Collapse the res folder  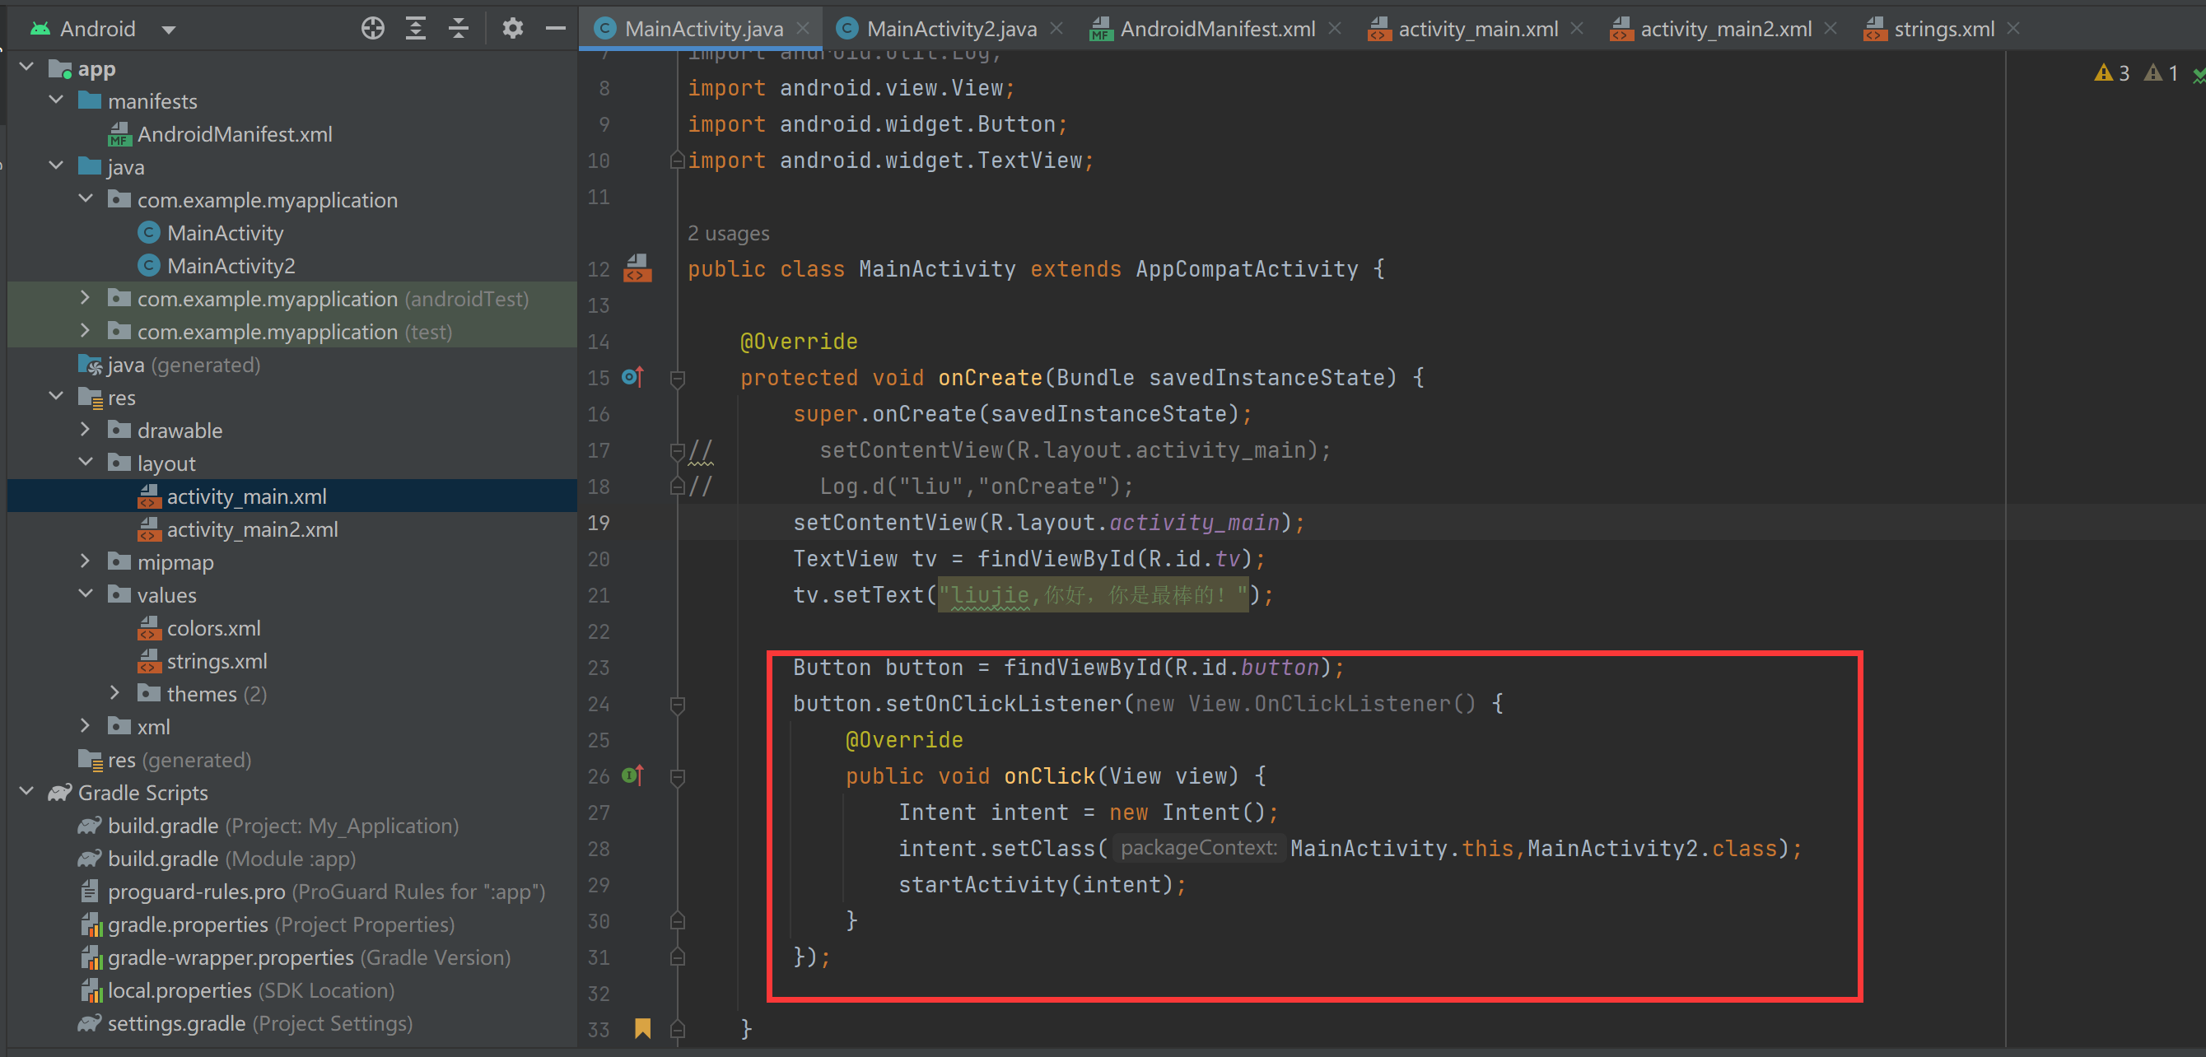[57, 396]
